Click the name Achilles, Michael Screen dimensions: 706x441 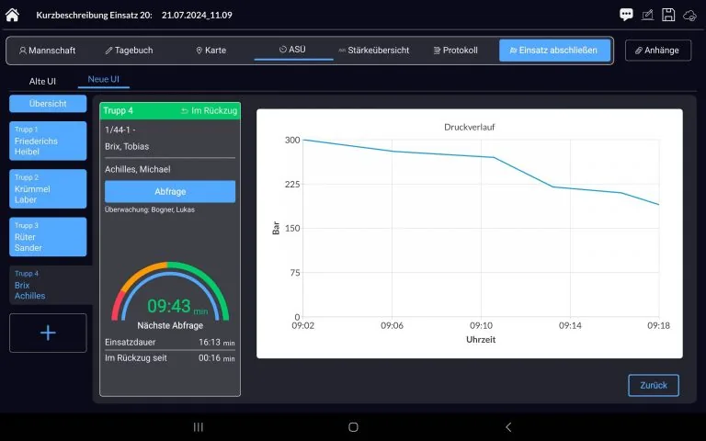point(138,169)
